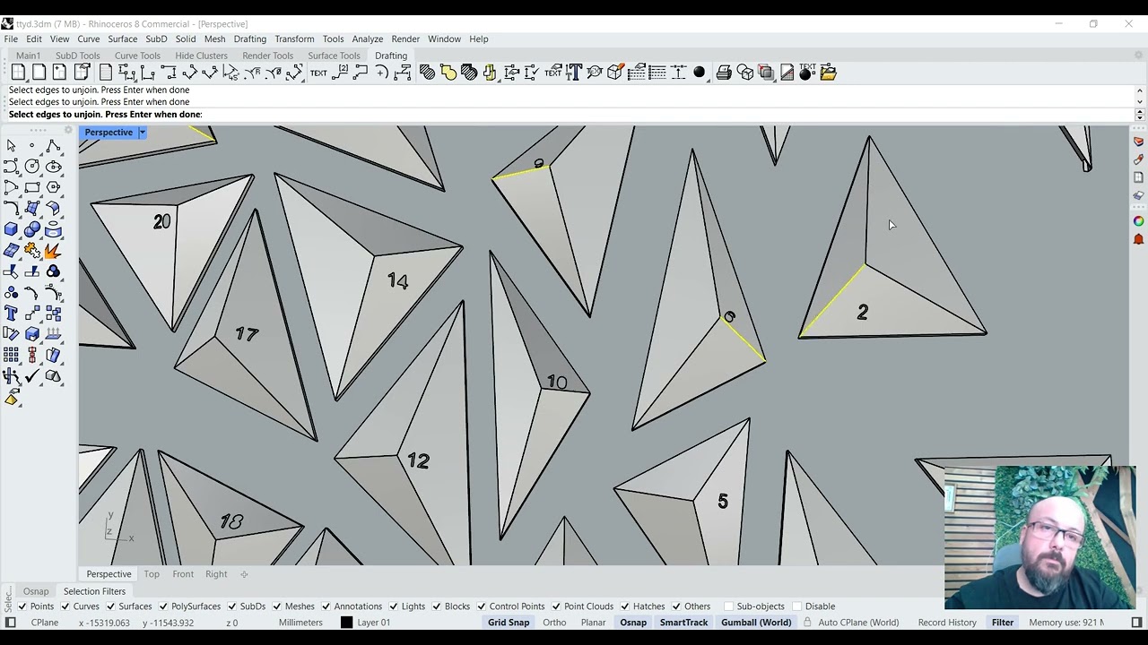This screenshot has height=645, width=1148.
Task: Toggle the SubDs filter checkbox
Action: click(x=231, y=606)
